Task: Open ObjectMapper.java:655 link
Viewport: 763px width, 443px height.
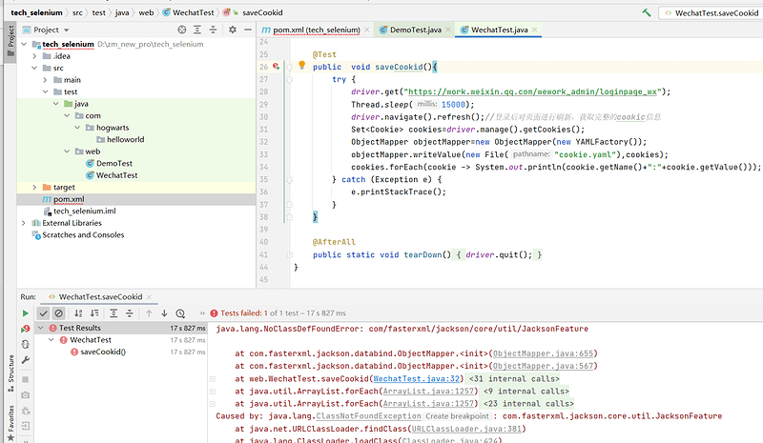Action: pyautogui.click(x=543, y=353)
